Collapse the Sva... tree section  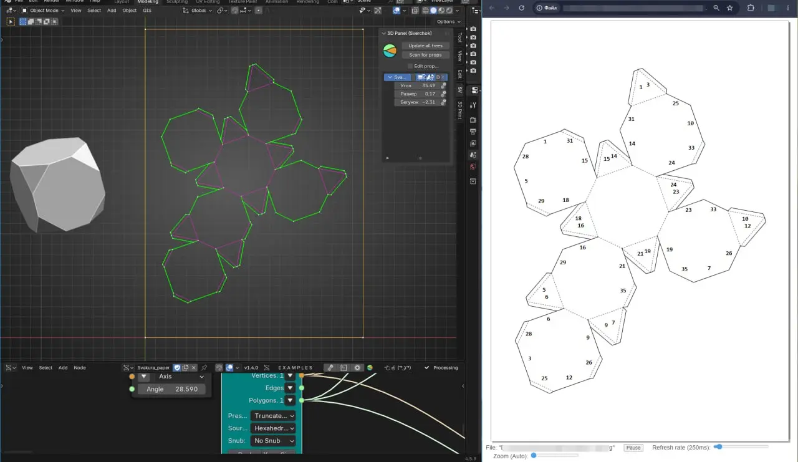pyautogui.click(x=397, y=77)
